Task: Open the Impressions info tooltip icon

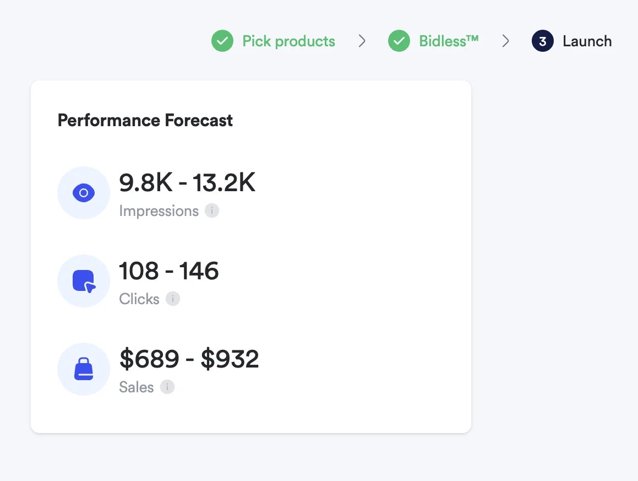Action: tap(212, 210)
